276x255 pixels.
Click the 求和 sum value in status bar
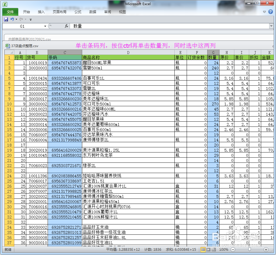pos(181,250)
